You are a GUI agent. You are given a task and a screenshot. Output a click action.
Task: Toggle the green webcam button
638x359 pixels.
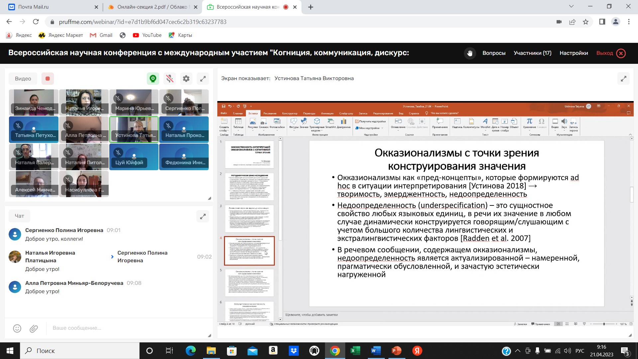(153, 79)
